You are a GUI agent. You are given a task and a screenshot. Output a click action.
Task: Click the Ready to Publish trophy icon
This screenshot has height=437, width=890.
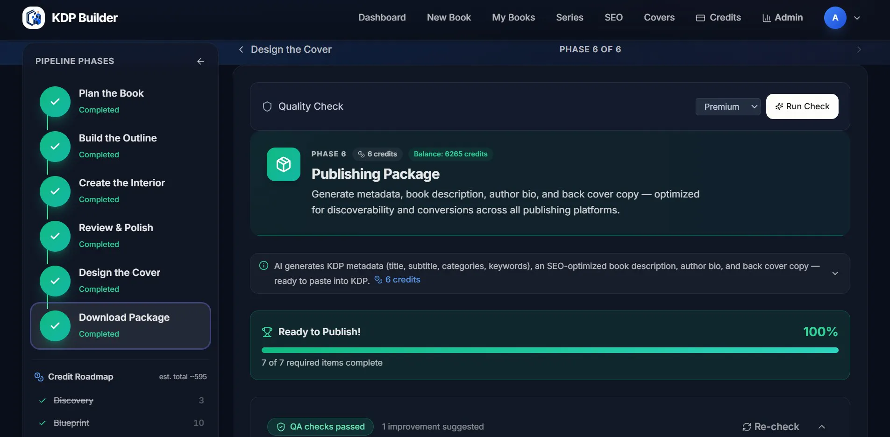[267, 332]
